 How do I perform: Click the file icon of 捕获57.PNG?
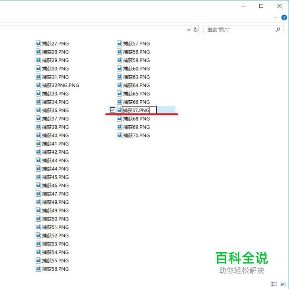coord(119,43)
